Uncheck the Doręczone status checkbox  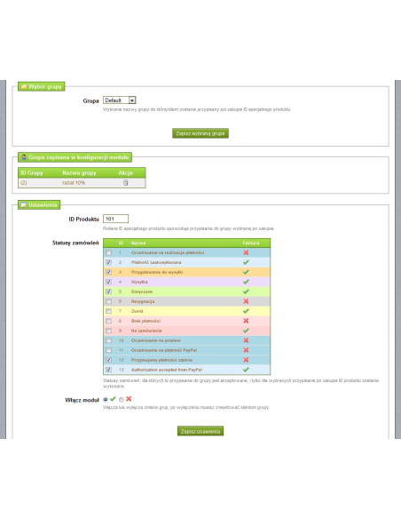pyautogui.click(x=108, y=291)
